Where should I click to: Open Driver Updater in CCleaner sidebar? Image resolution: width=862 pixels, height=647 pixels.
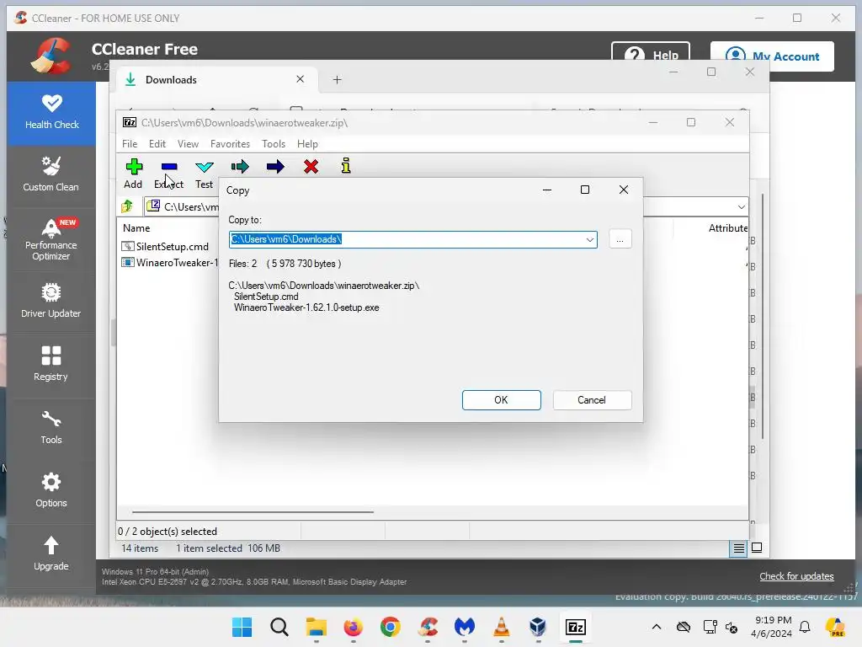[51, 301]
